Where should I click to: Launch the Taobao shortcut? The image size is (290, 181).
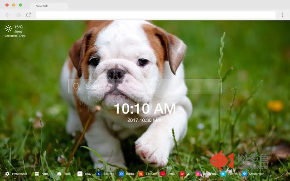[x=141, y=174]
